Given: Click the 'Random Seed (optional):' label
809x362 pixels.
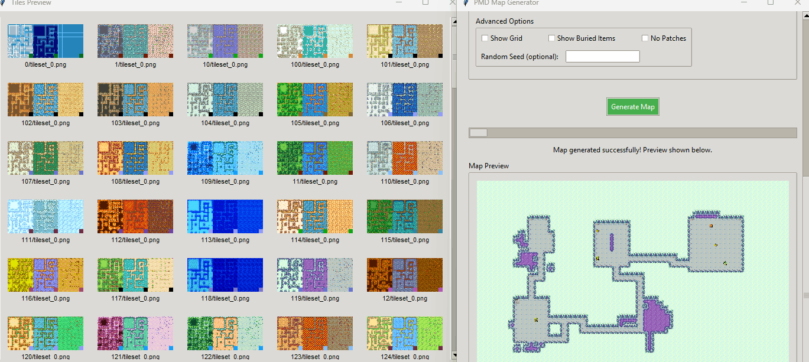Looking at the screenshot, I should (x=519, y=57).
